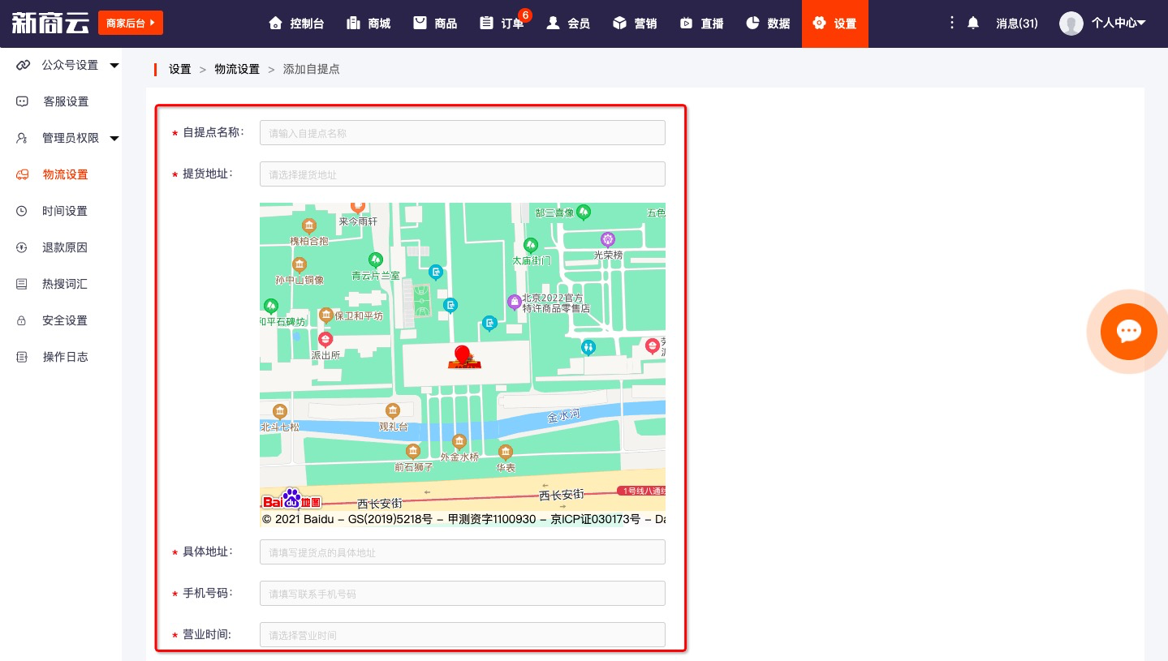
Task: Open the orange floating chat button
Action: (x=1129, y=331)
